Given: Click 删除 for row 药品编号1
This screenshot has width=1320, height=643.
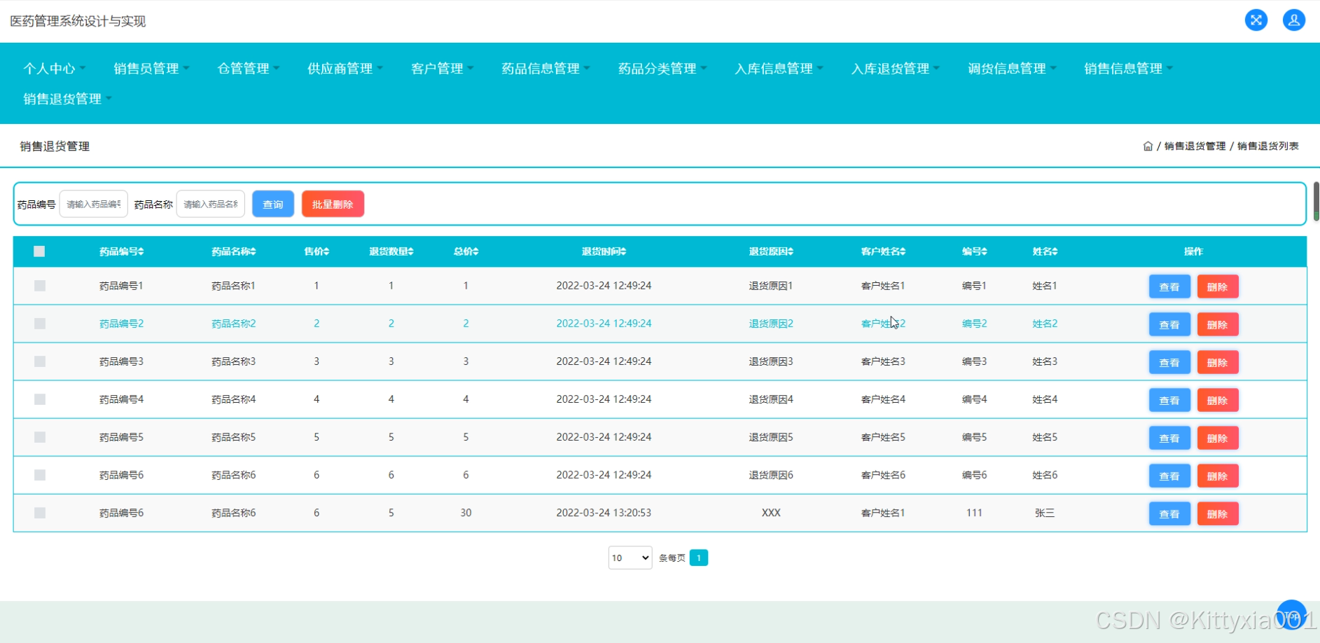Looking at the screenshot, I should click(x=1218, y=286).
